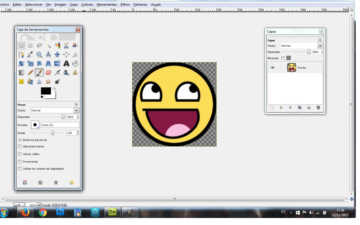360x225 pixels.
Task: Activate the Blend gradient tool
Action: coord(21,73)
